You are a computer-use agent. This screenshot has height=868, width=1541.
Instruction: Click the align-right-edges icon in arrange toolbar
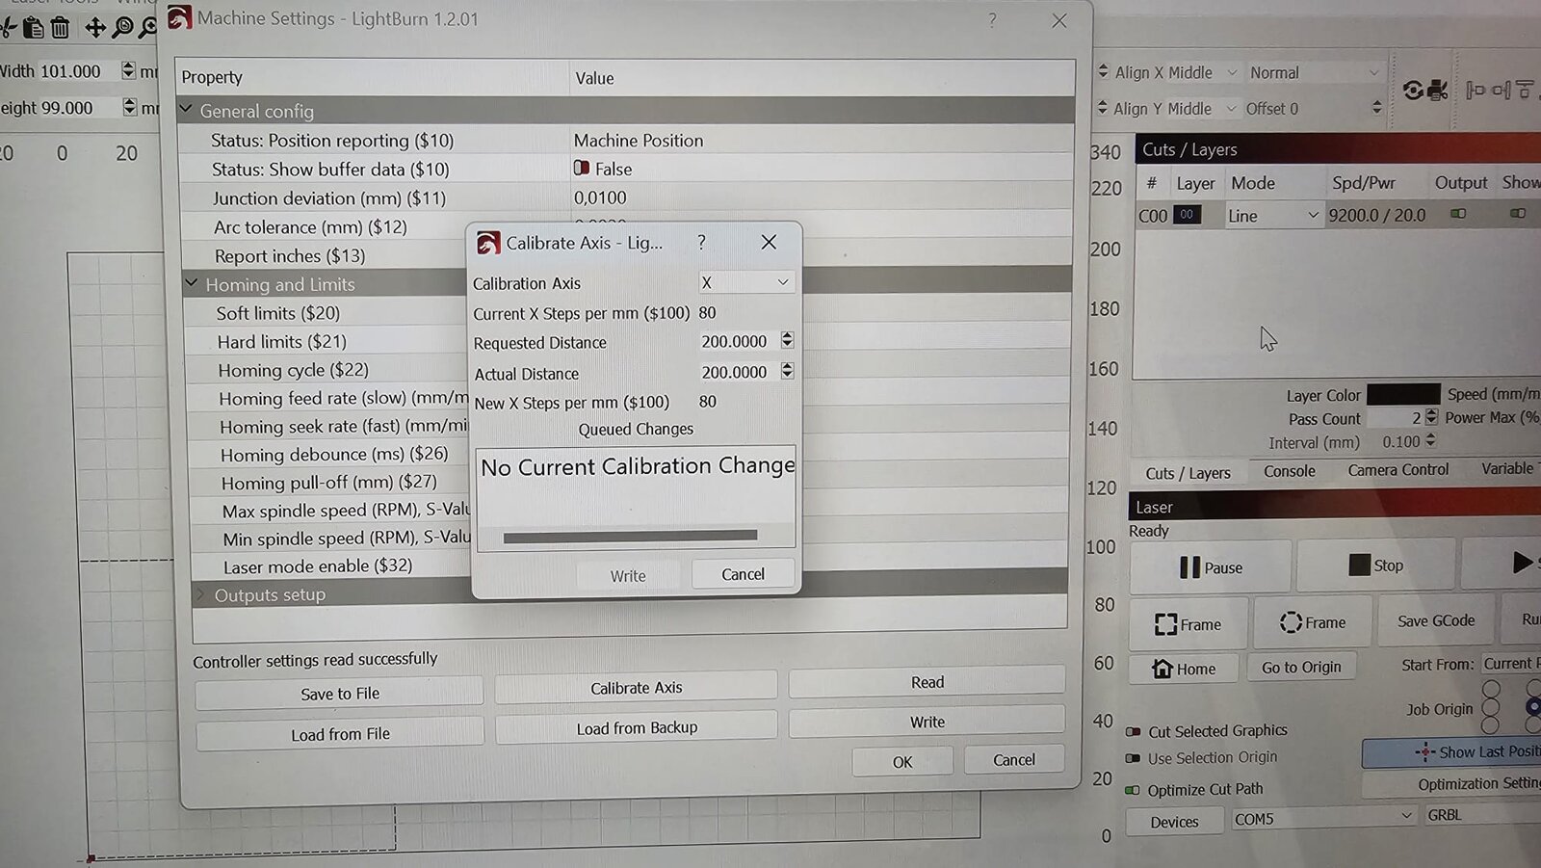[x=1501, y=90]
